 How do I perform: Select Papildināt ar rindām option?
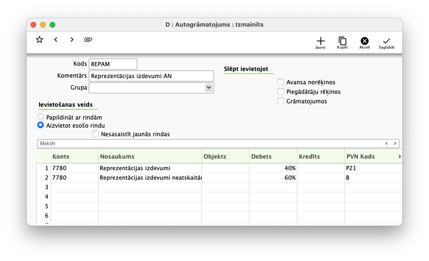[41, 117]
